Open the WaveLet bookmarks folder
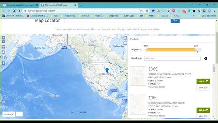The width and height of the screenshot is (218, 123). [84, 16]
